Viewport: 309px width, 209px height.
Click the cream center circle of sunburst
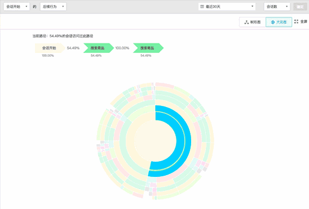(155, 141)
